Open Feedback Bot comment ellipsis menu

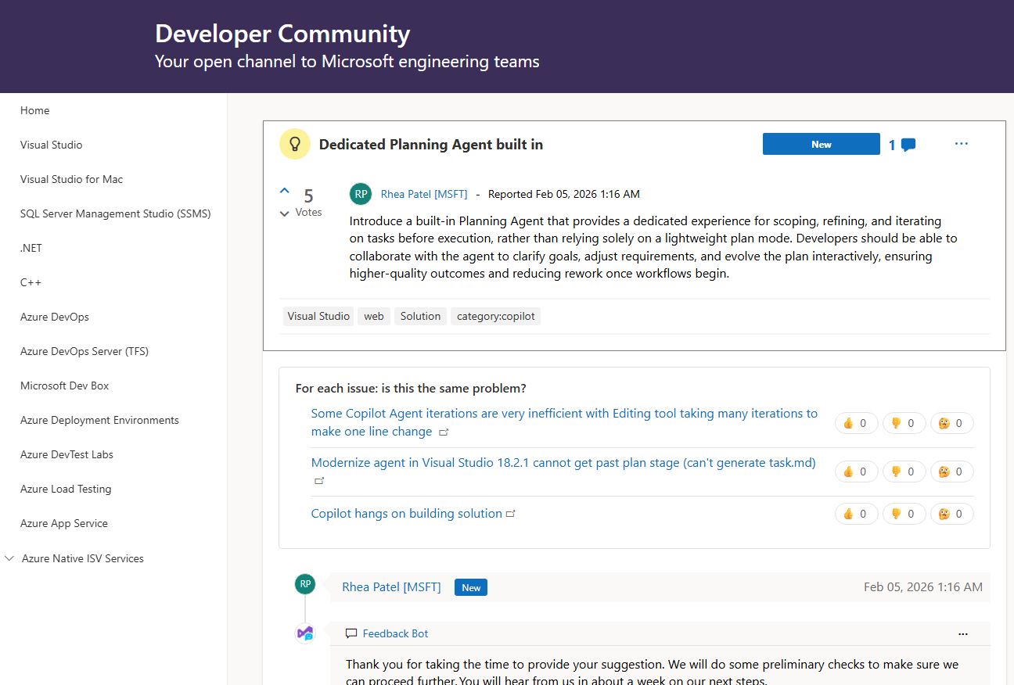pos(963,634)
